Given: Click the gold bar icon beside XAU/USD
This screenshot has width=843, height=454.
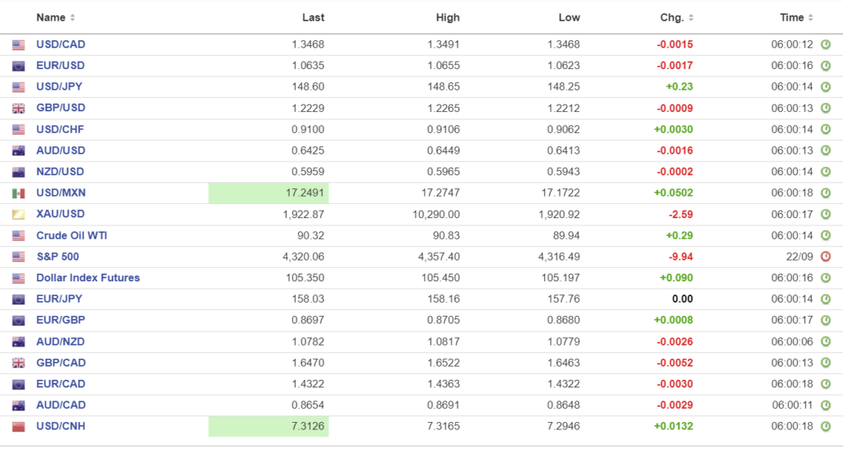Looking at the screenshot, I should [18, 215].
